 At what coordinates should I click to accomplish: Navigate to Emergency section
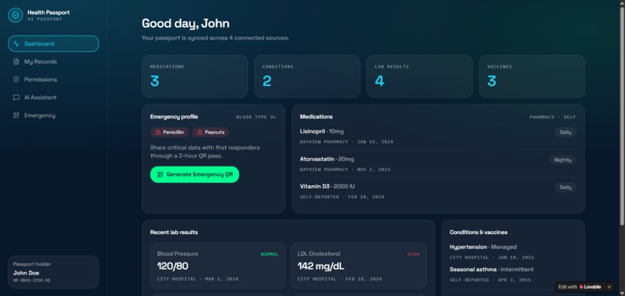point(54,115)
